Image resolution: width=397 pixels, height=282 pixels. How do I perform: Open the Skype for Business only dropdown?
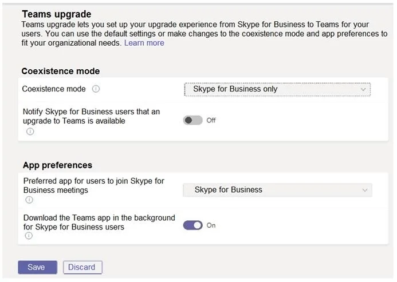click(277, 89)
